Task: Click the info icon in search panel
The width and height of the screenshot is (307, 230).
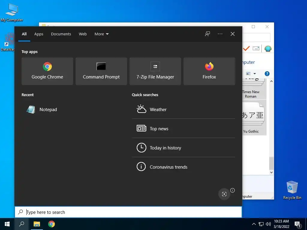Action: coord(232,190)
